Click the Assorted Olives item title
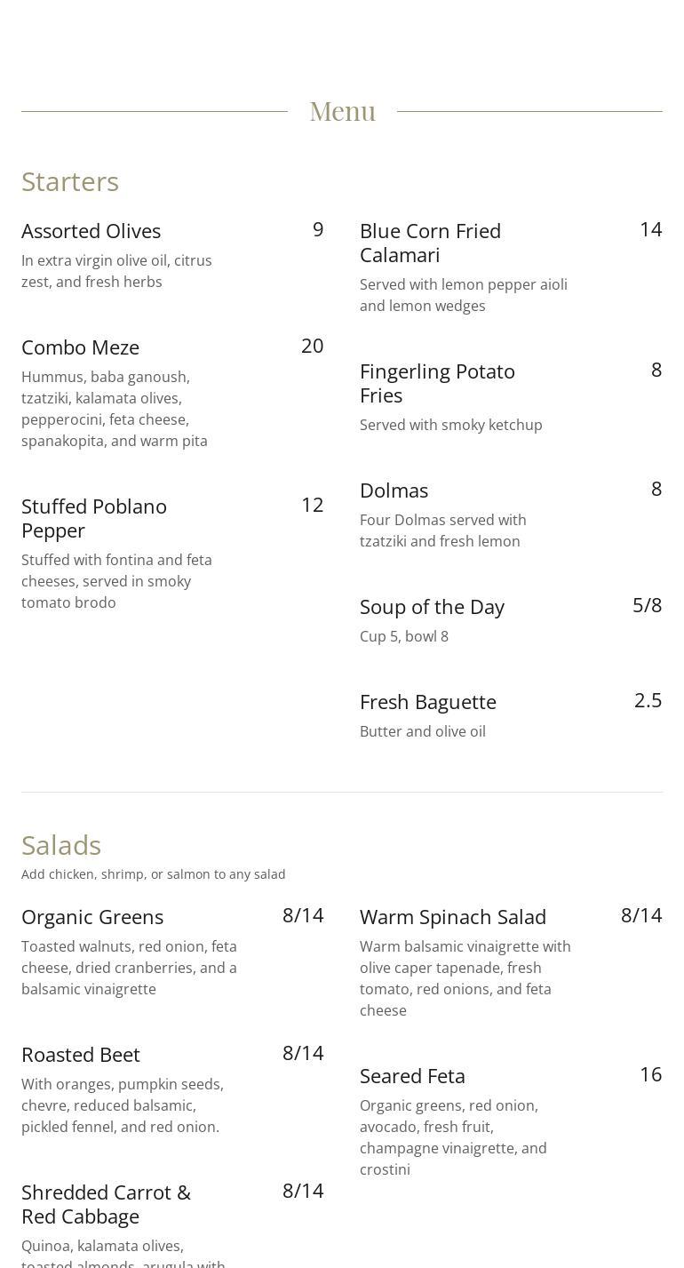Screen dimensions: 684x1268 coord(91,231)
